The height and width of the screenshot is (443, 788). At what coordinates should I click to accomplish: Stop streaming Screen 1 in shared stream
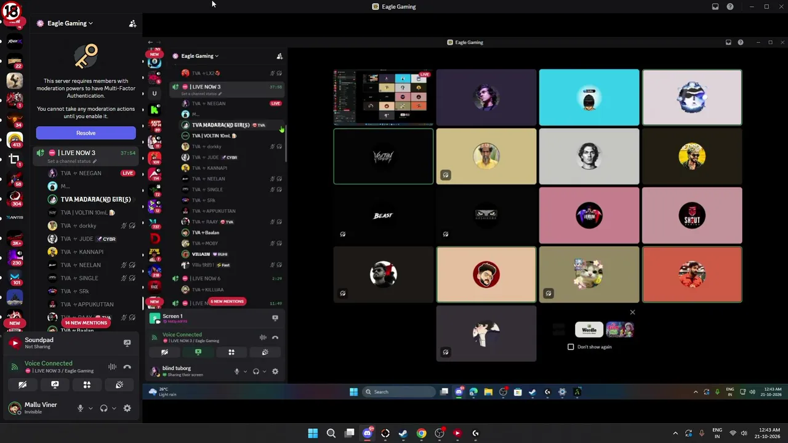[x=275, y=318]
